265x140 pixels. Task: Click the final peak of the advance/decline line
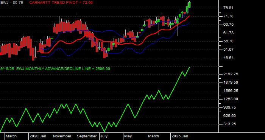click(189, 67)
